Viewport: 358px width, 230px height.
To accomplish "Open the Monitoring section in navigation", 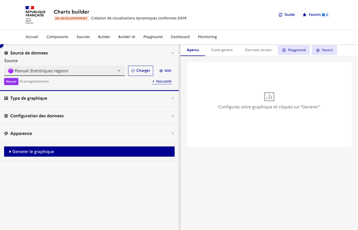I will 207,37.
